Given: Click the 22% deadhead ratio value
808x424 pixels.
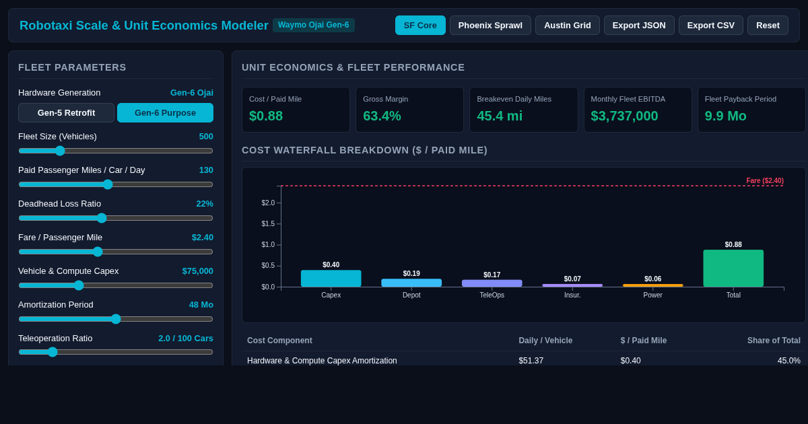Looking at the screenshot, I should point(205,203).
